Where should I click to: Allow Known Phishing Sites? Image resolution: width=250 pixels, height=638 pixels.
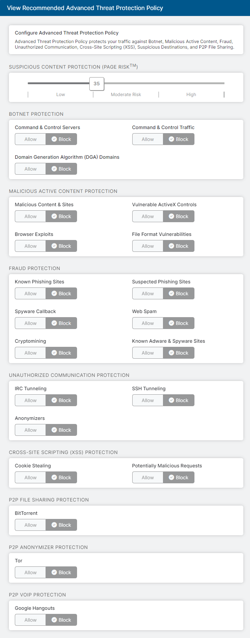30,294
